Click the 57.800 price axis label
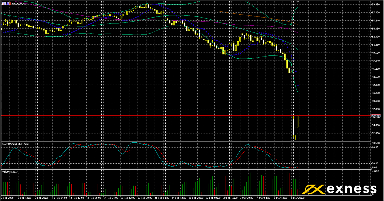The width and height of the screenshot is (384, 201). (x=376, y=13)
